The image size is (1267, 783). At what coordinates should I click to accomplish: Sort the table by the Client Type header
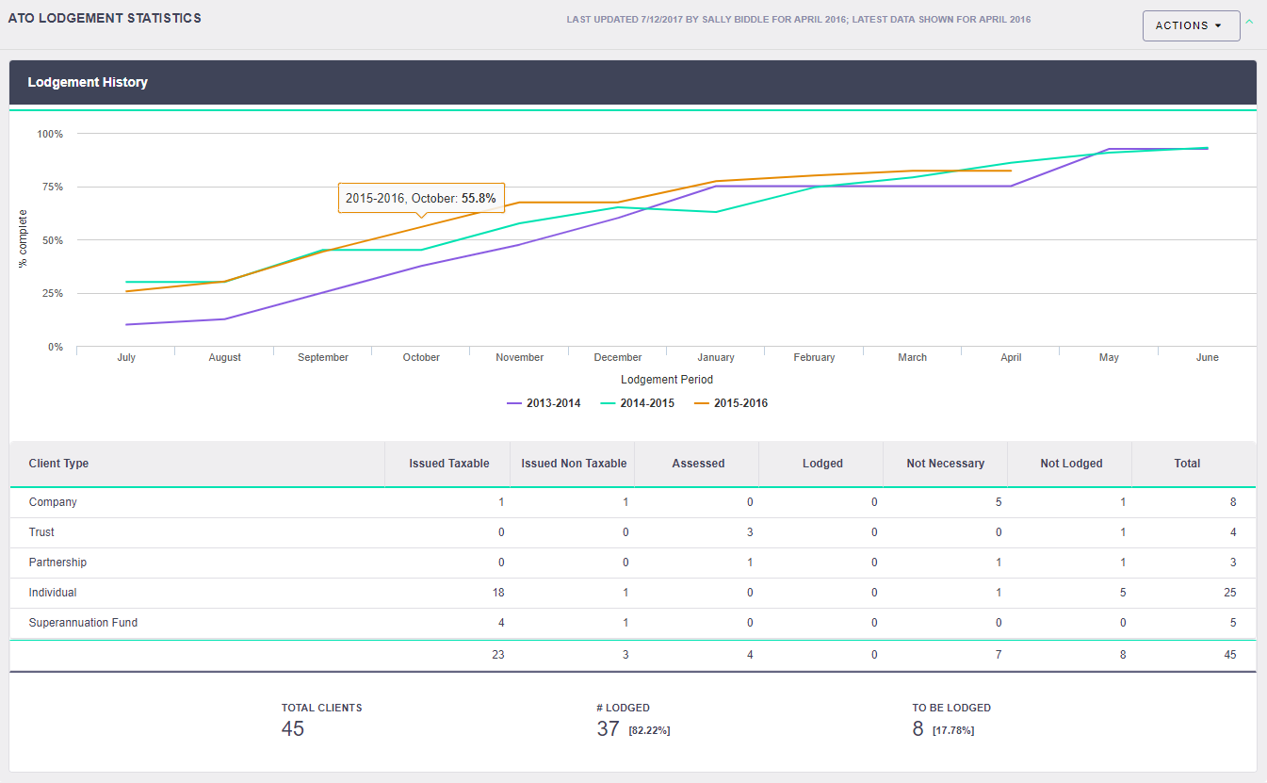tap(58, 463)
